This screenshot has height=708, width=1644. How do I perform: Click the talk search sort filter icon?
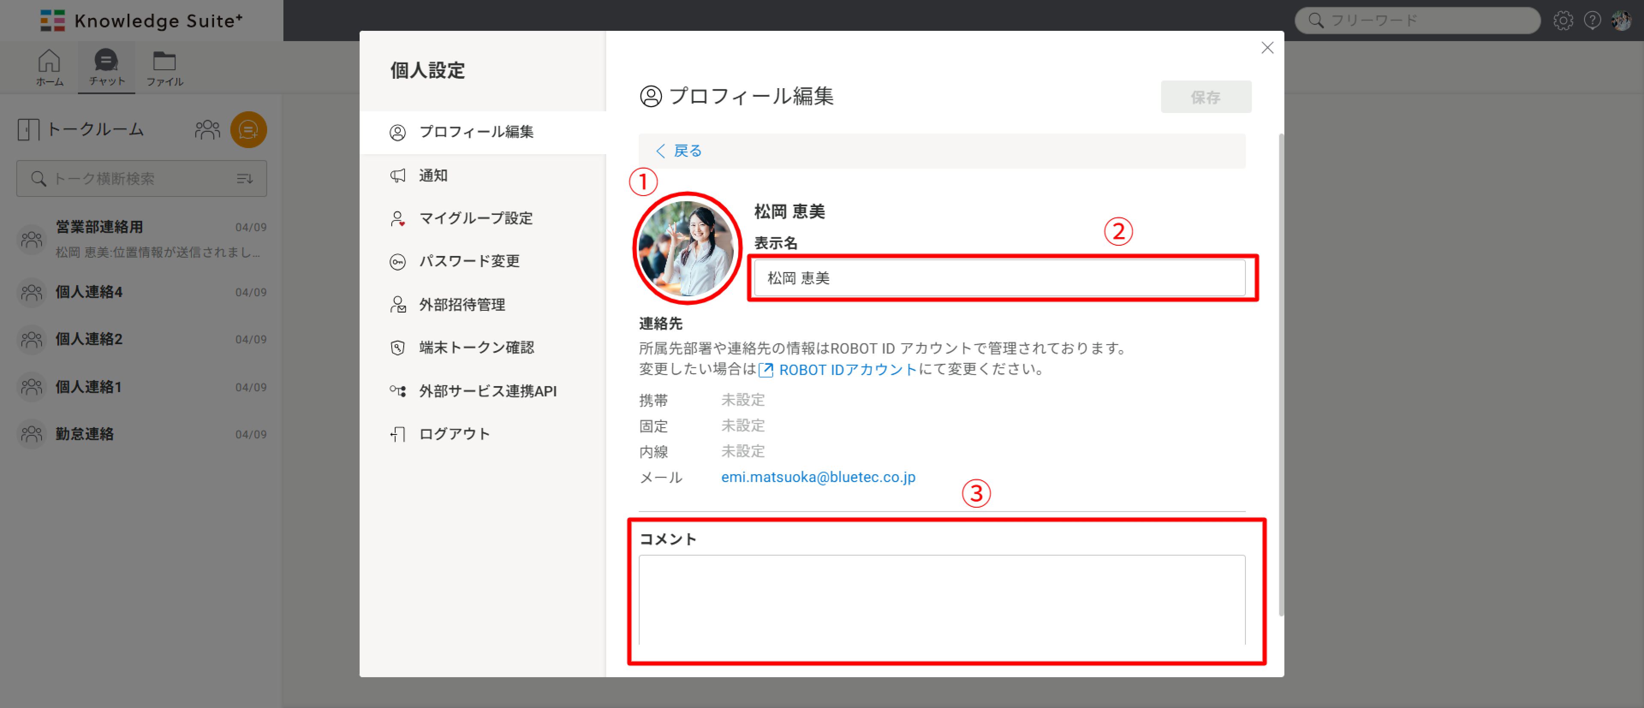(244, 178)
